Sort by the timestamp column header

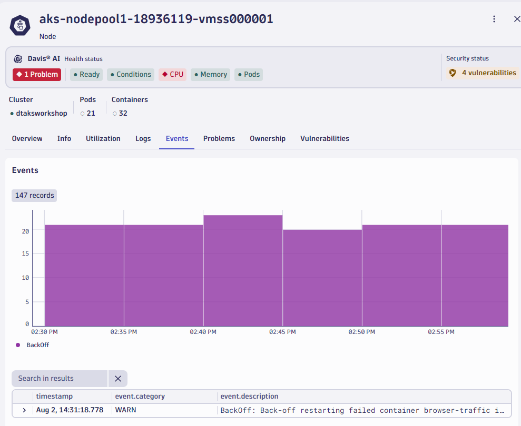pyautogui.click(x=54, y=397)
